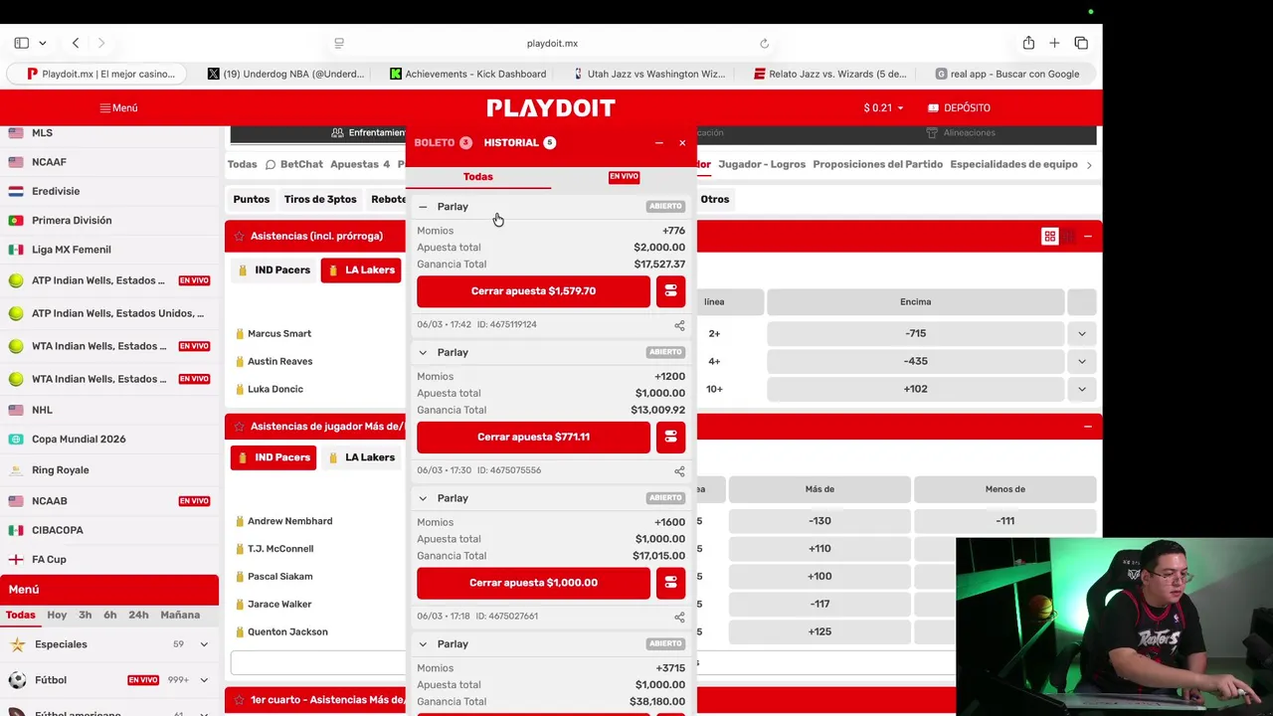Expand the Fútbol sports category
Screen dimensions: 1273x716
pyautogui.click(x=204, y=680)
